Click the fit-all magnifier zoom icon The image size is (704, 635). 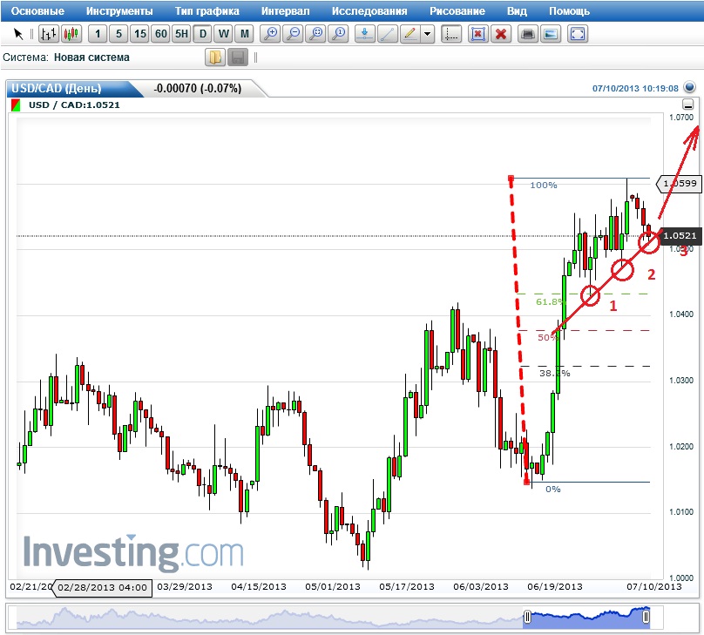pos(316,34)
